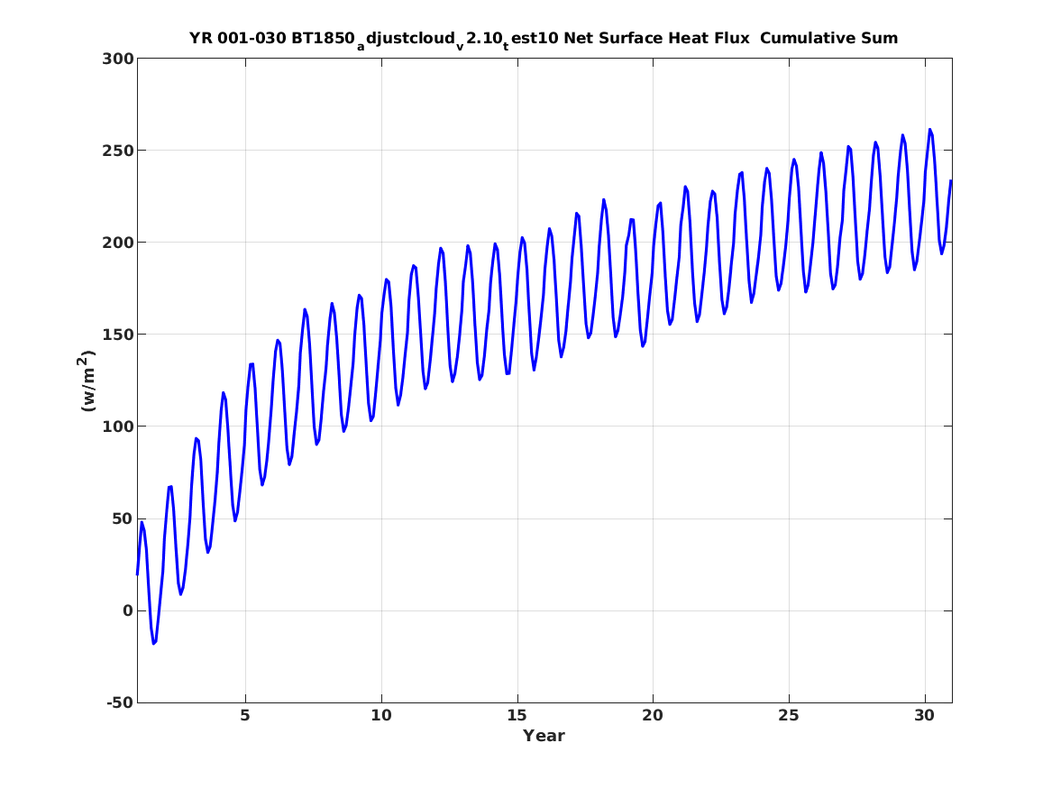
Task: Click x-axis tick label 30
Action: pyautogui.click(x=925, y=716)
